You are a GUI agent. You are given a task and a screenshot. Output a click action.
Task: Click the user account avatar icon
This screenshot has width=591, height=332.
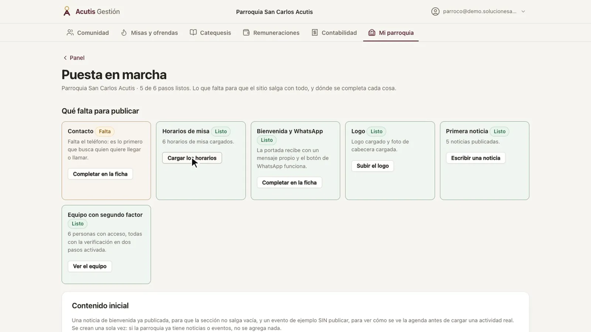point(435,11)
